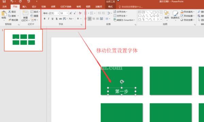Switch to the Design (设计) tab

point(34,7)
